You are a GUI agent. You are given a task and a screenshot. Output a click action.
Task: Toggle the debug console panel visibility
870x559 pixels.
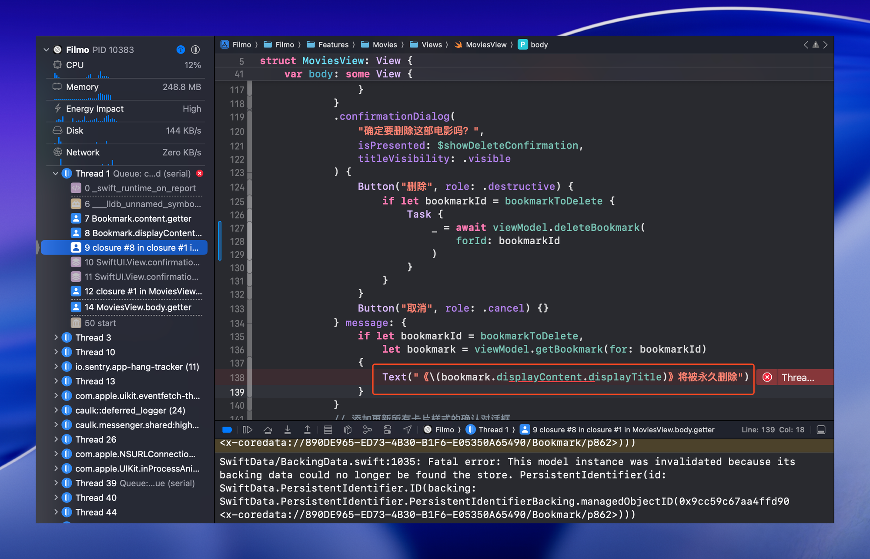pyautogui.click(x=821, y=430)
